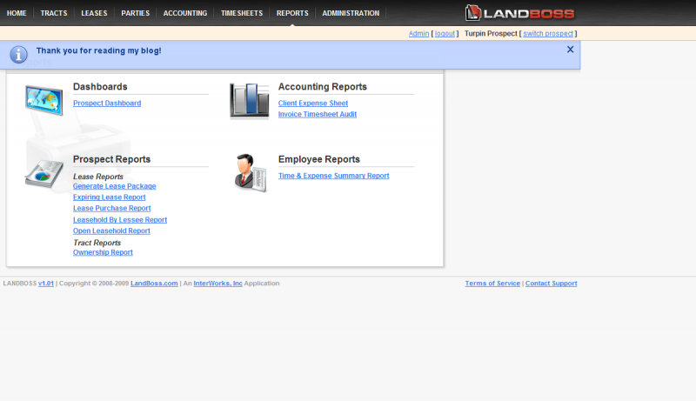
Task: Click Generate Lease Package link
Action: click(115, 186)
